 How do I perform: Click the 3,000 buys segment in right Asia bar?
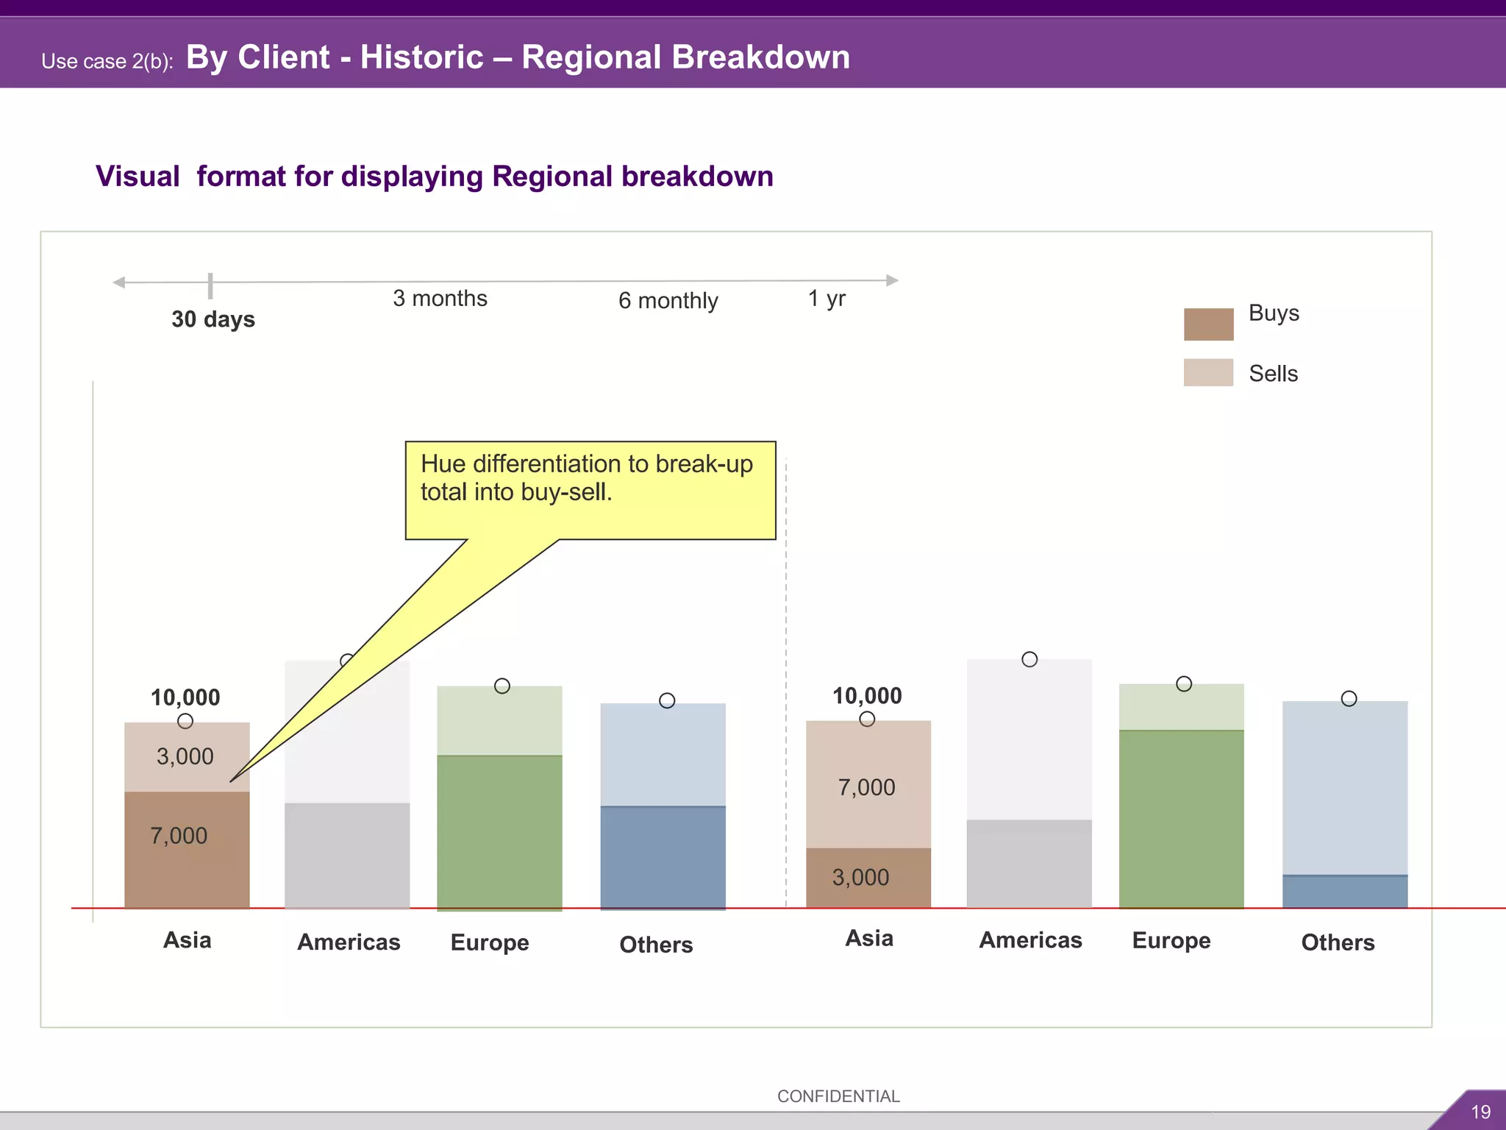(868, 878)
